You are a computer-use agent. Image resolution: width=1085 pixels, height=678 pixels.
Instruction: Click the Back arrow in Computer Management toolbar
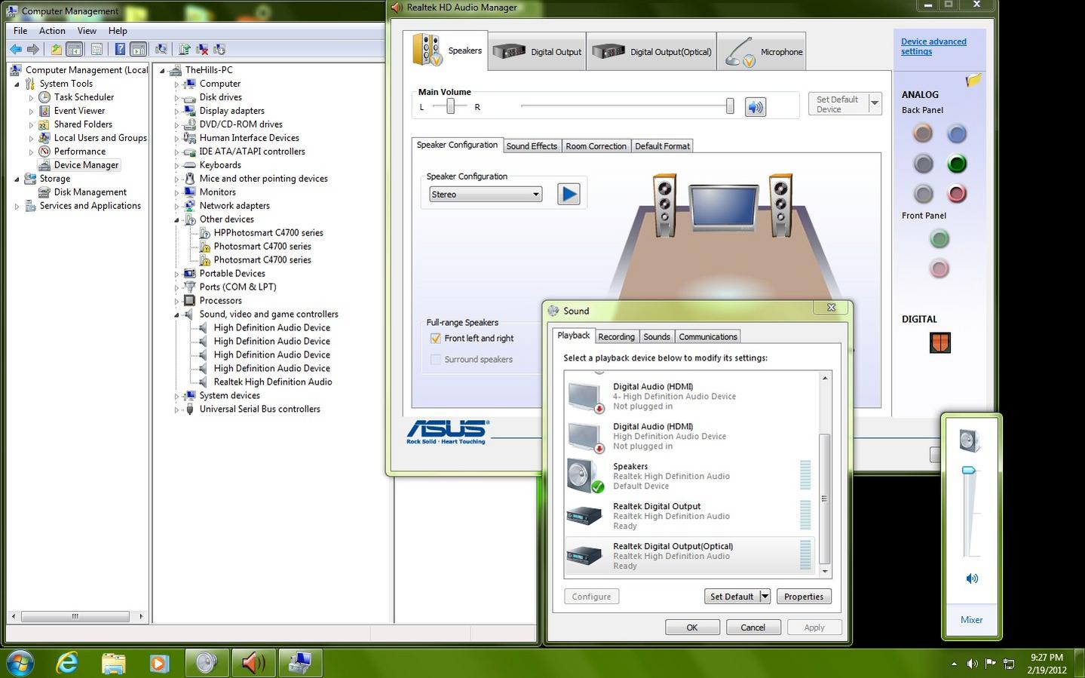[15, 49]
